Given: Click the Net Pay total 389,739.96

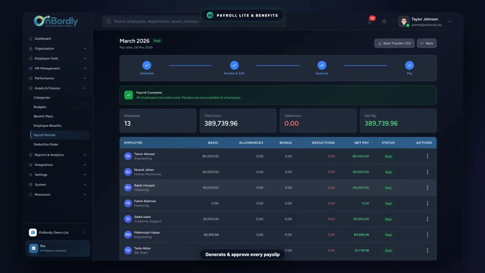Looking at the screenshot, I should [381, 123].
